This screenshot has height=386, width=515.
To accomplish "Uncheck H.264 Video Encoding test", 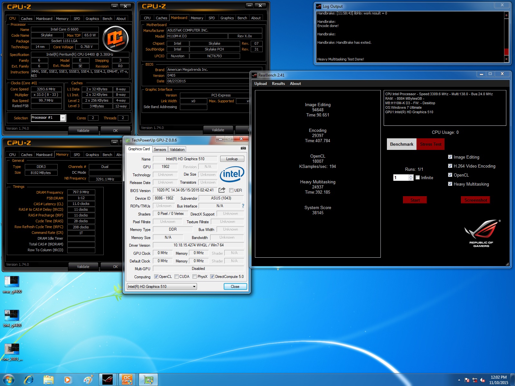I will (450, 166).
